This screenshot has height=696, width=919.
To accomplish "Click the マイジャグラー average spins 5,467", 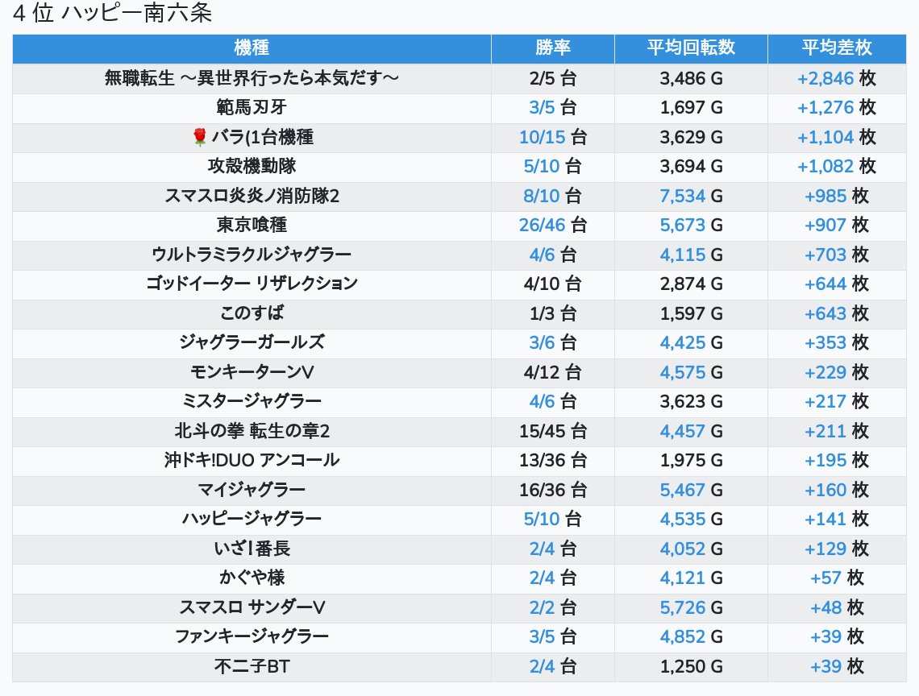I will click(x=682, y=491).
